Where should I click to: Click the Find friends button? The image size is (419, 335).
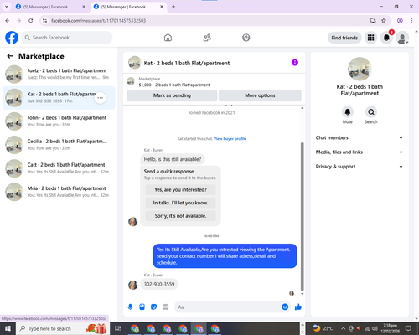344,38
